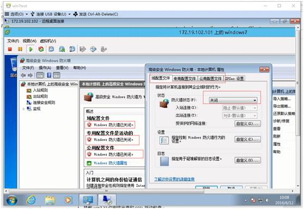Open the 选项(O) dropdown in win7test bar
This screenshot has height=209, width=304.
pyautogui.click(x=16, y=14)
